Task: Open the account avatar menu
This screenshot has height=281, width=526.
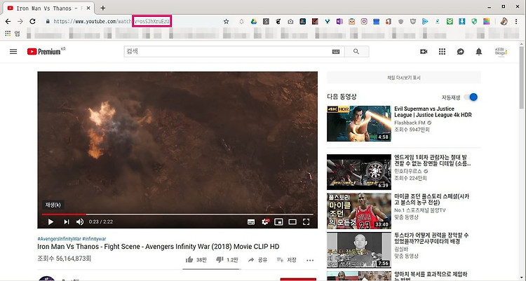Action: 501,52
